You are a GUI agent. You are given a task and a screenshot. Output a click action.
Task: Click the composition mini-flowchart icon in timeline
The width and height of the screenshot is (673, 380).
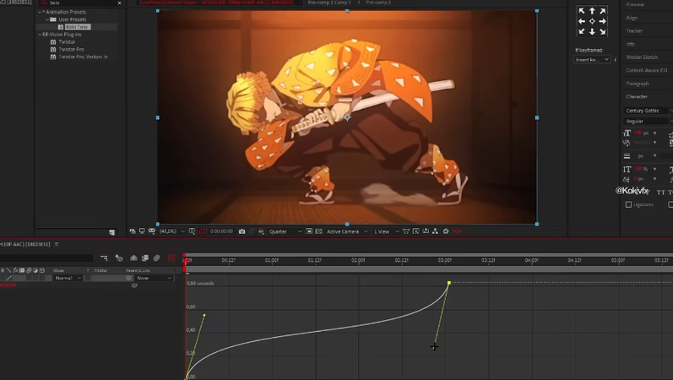point(104,258)
